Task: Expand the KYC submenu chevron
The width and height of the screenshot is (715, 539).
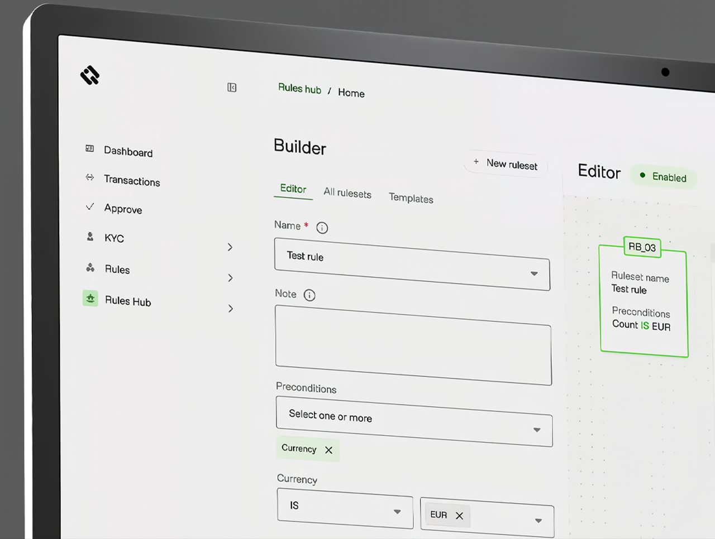Action: 230,247
